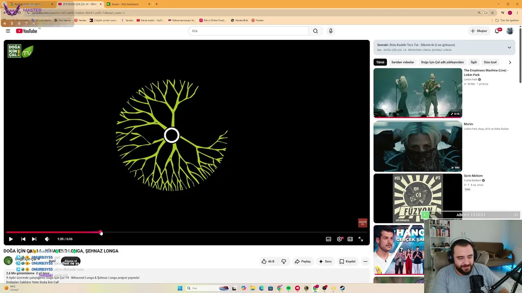The image size is (522, 293).
Task: Skip to the next video
Action: 34,239
